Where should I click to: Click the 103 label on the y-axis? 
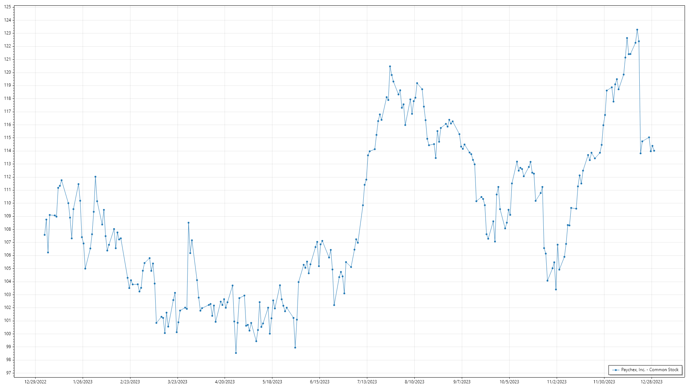tap(7, 295)
